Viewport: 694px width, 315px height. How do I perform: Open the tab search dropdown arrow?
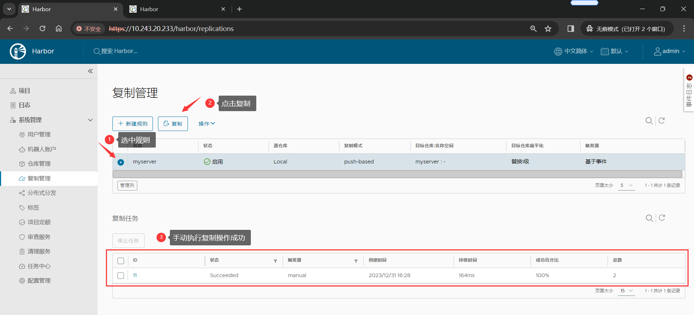point(9,9)
